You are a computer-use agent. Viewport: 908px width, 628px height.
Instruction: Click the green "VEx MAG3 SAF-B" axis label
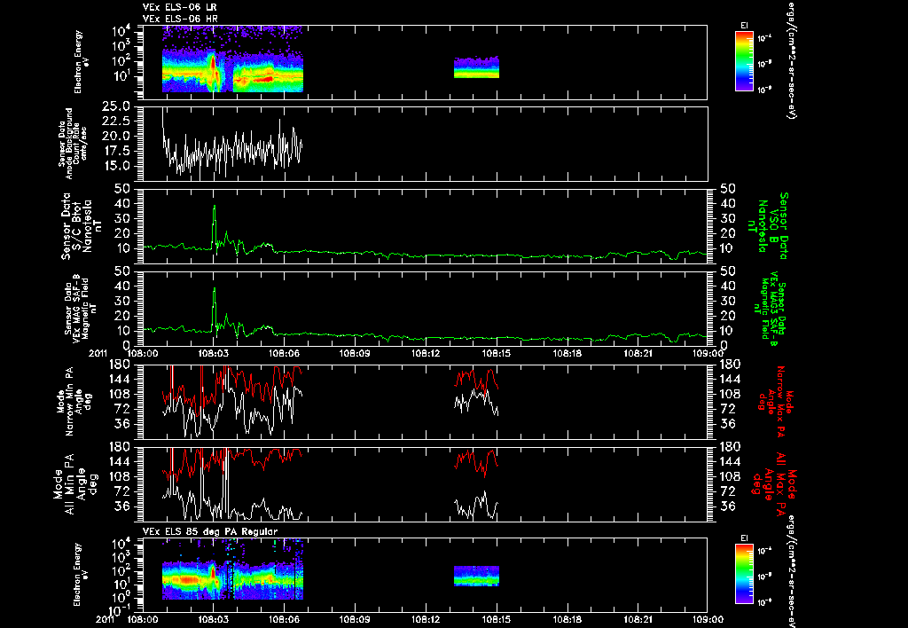click(x=771, y=310)
